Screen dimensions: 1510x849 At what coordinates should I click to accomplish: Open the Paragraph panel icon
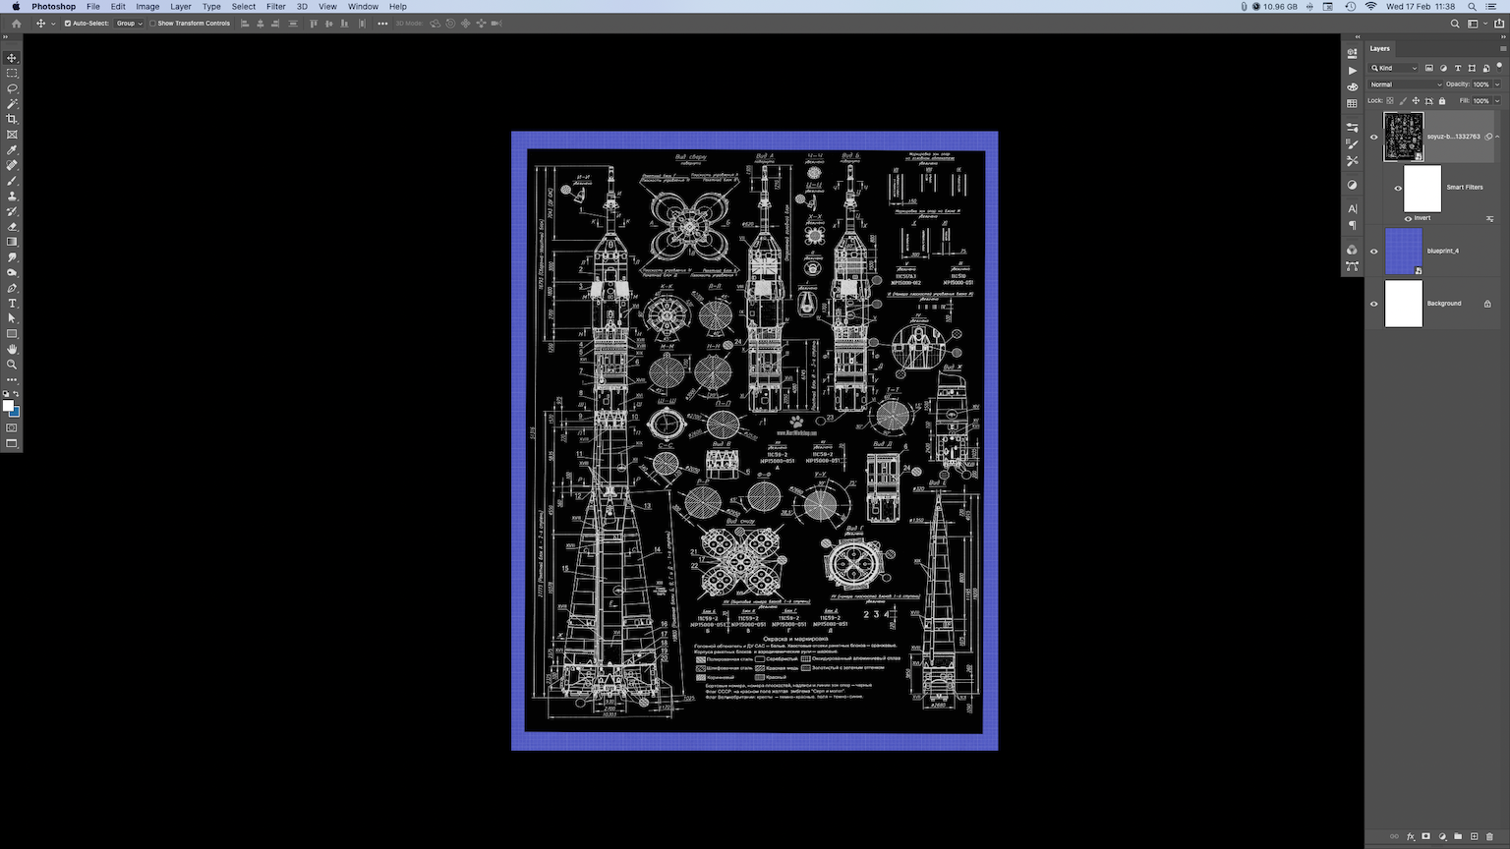click(x=1353, y=225)
